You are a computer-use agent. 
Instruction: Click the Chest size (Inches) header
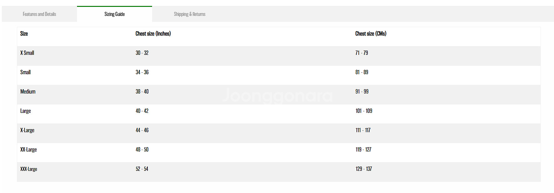click(153, 34)
